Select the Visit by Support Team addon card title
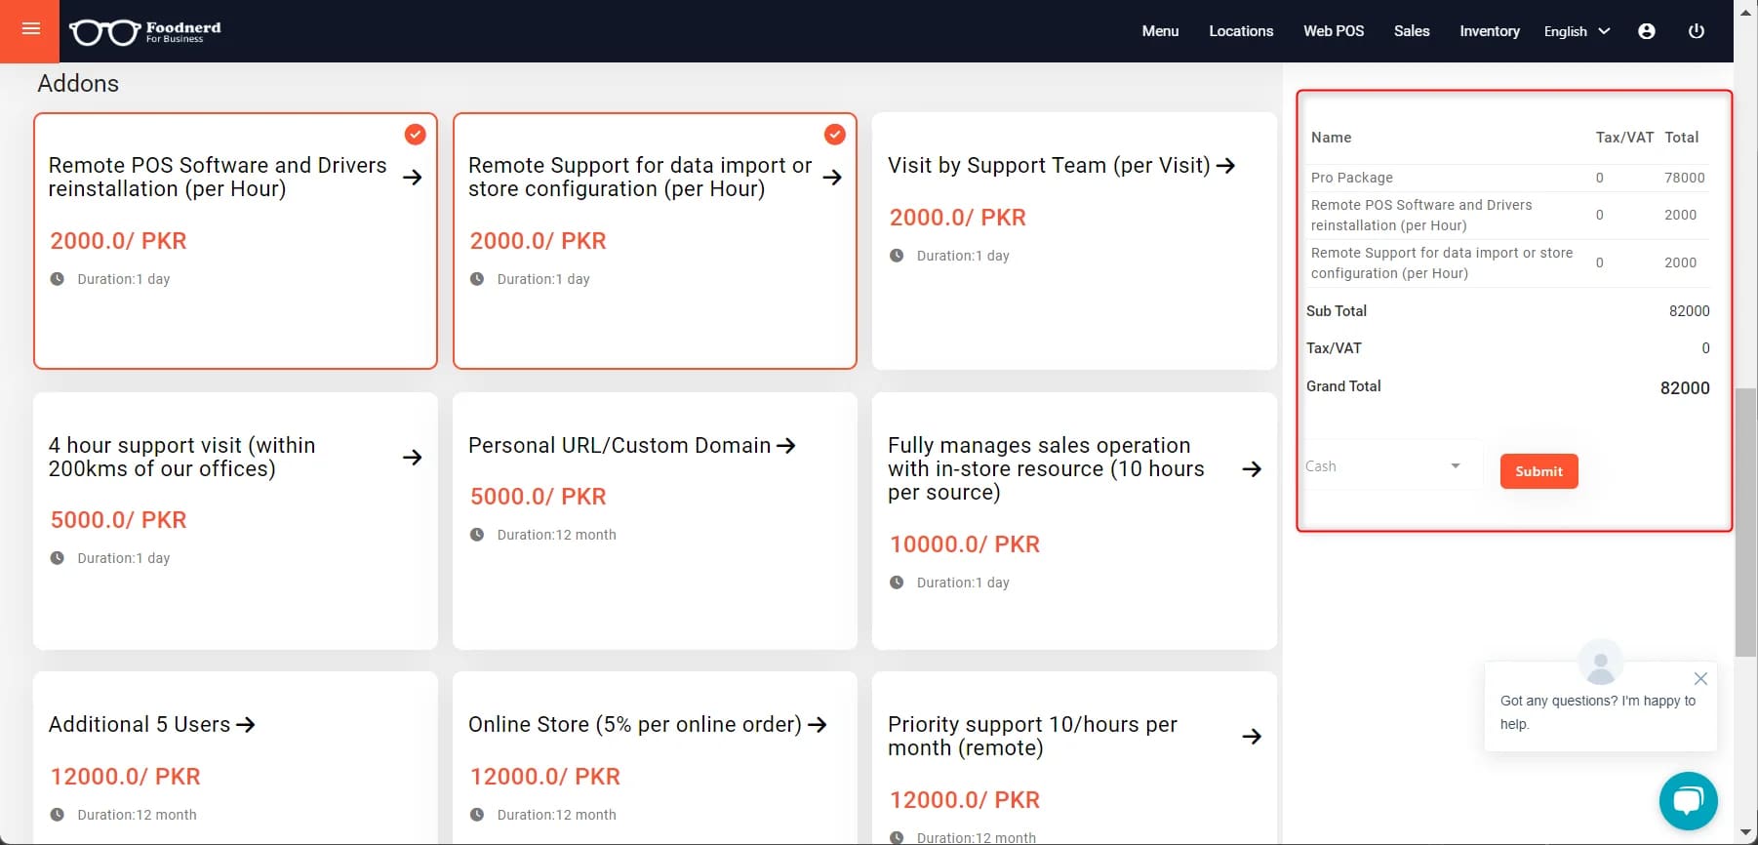The width and height of the screenshot is (1758, 845). point(1049,166)
